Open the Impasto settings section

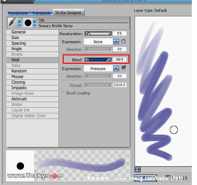pyautogui.click(x=32, y=88)
